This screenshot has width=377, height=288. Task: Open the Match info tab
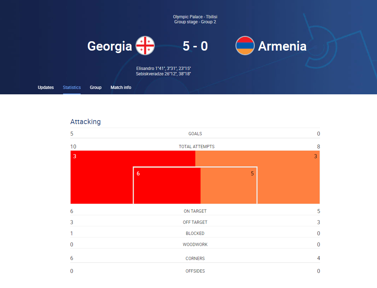click(x=121, y=88)
